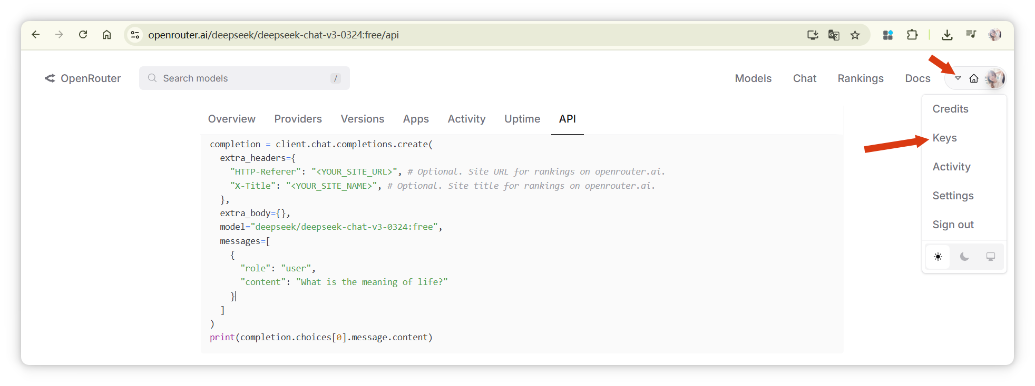Click the slash shortcut badge in search

[335, 78]
